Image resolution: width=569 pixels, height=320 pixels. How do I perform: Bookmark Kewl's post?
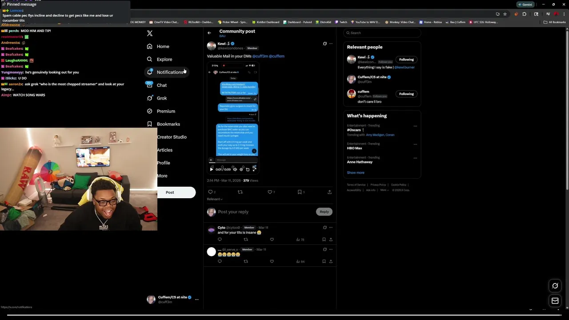click(x=300, y=192)
